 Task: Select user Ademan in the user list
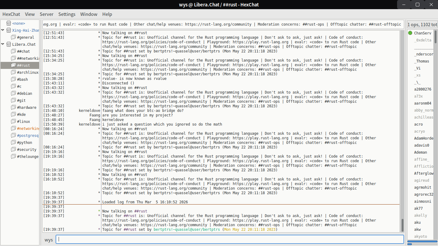(x=421, y=152)
